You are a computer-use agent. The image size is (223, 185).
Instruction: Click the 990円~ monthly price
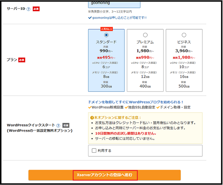[106, 51]
